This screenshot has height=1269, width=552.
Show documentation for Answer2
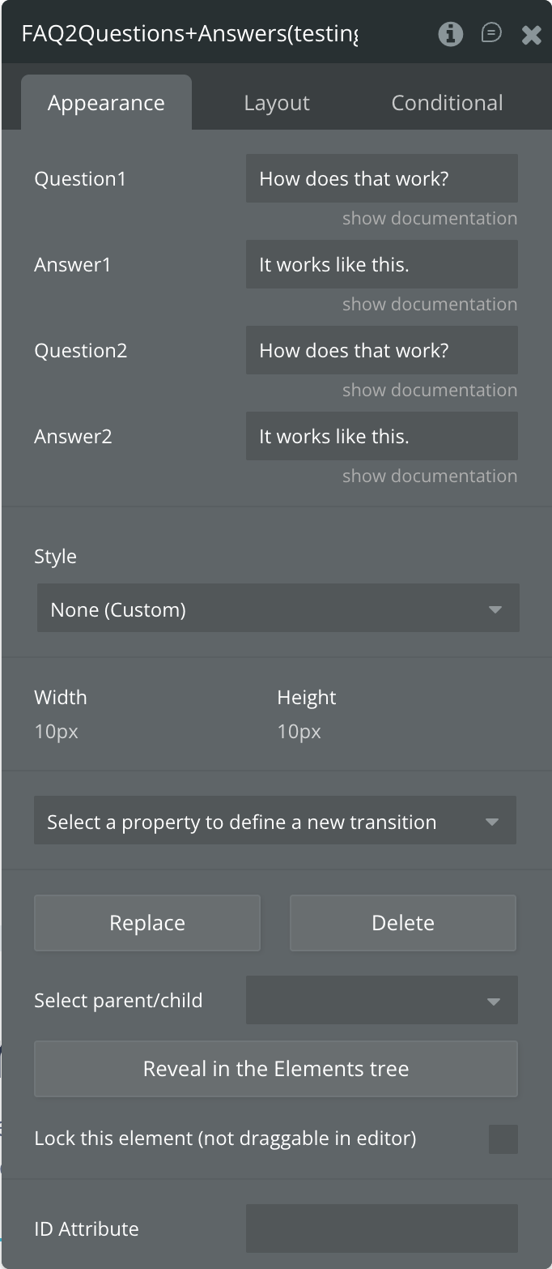tap(429, 476)
